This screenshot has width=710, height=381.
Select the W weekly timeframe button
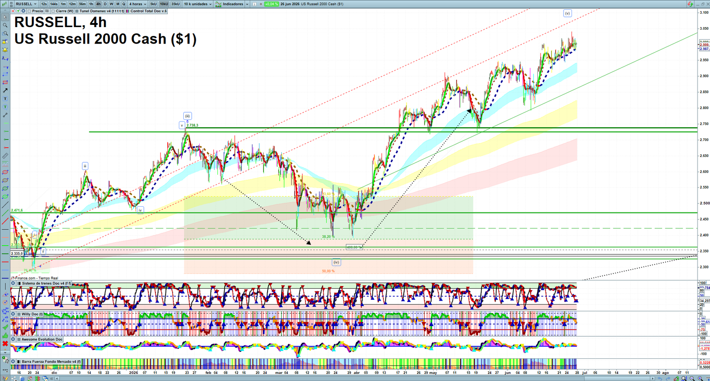(111, 4)
